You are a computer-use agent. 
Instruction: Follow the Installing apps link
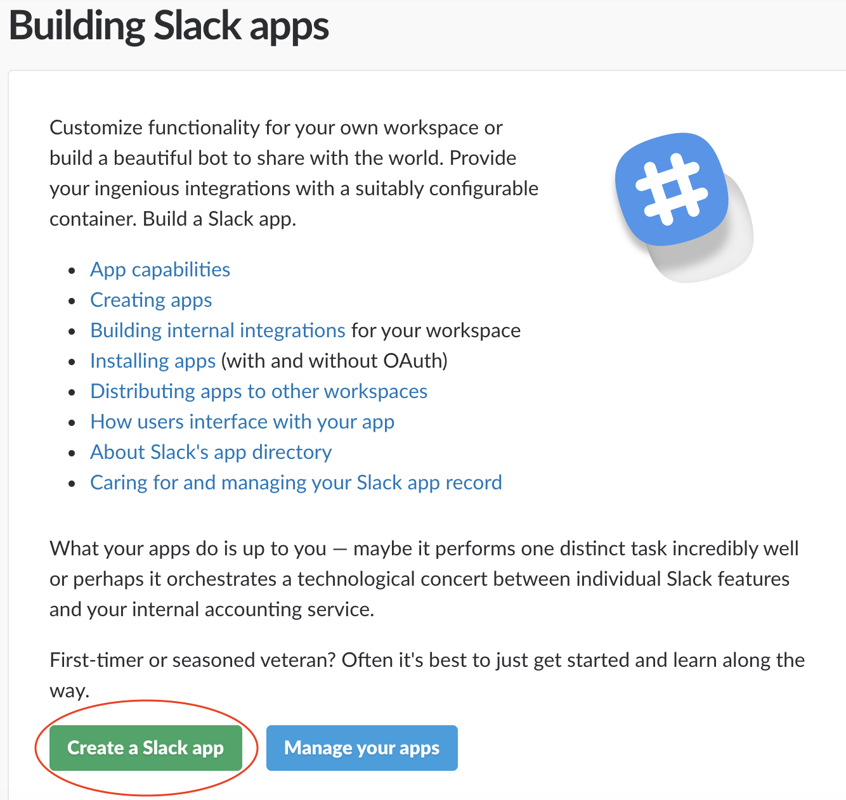[153, 361]
